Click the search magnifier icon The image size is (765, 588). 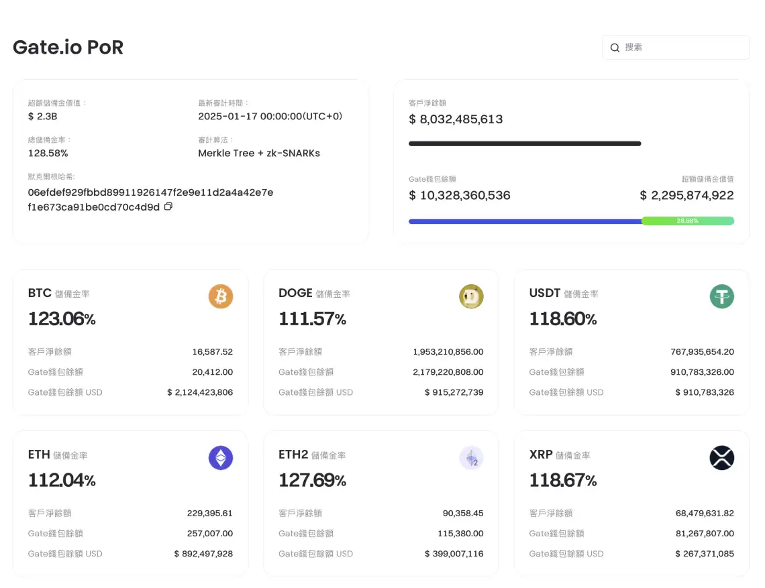click(x=615, y=47)
